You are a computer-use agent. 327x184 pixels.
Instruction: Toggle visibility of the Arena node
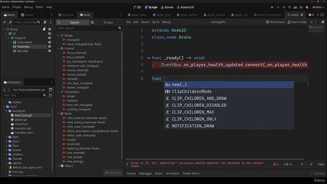click(50, 29)
